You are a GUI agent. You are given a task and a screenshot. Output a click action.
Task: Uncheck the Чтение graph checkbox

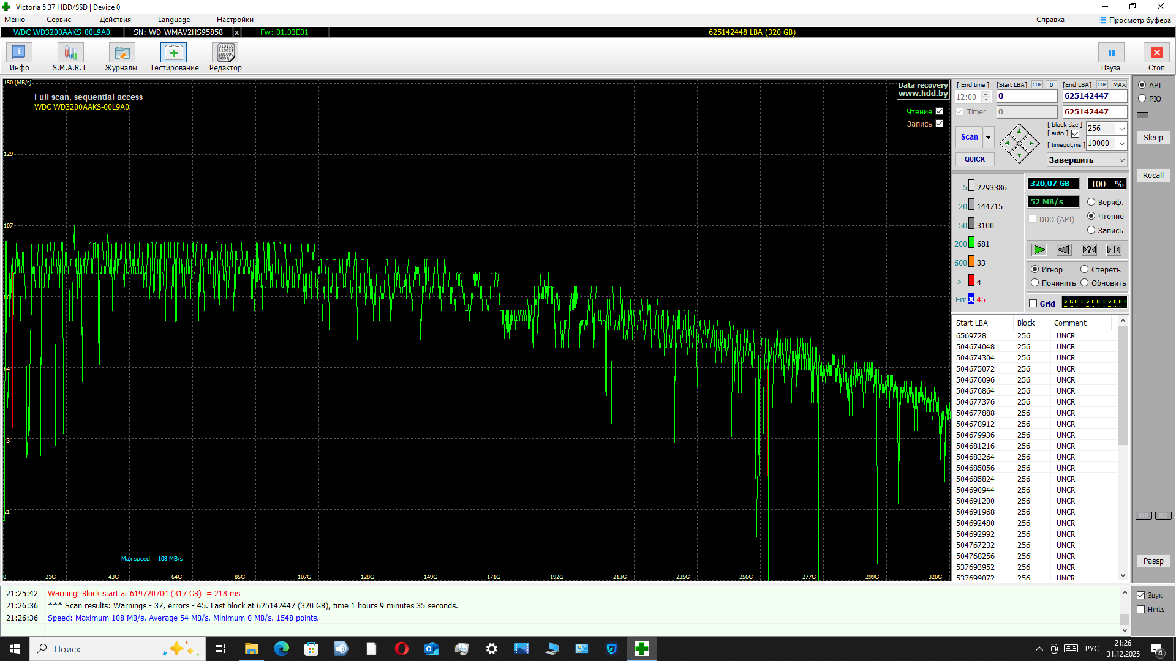[x=940, y=111]
